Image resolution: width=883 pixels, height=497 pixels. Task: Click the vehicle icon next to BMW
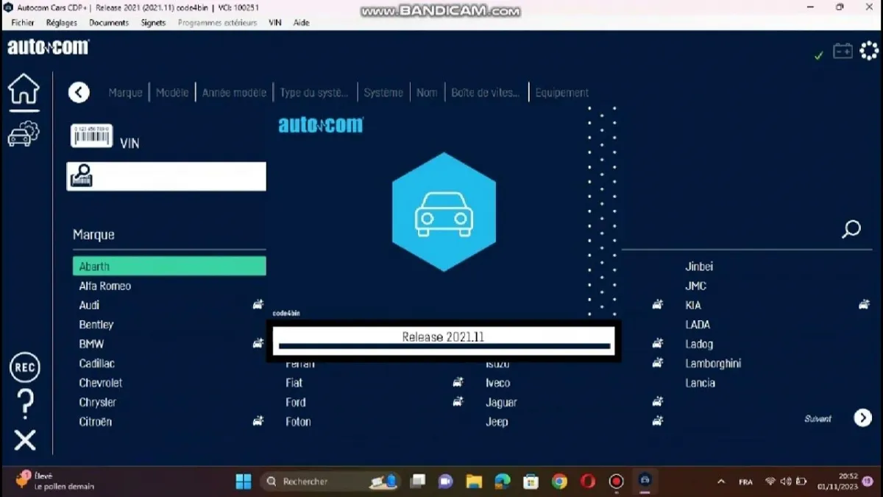point(258,343)
